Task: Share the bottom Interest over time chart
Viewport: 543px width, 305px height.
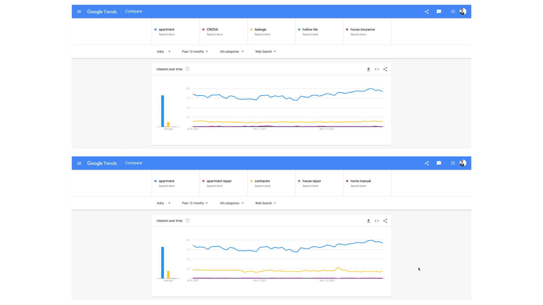Action: 385,221
